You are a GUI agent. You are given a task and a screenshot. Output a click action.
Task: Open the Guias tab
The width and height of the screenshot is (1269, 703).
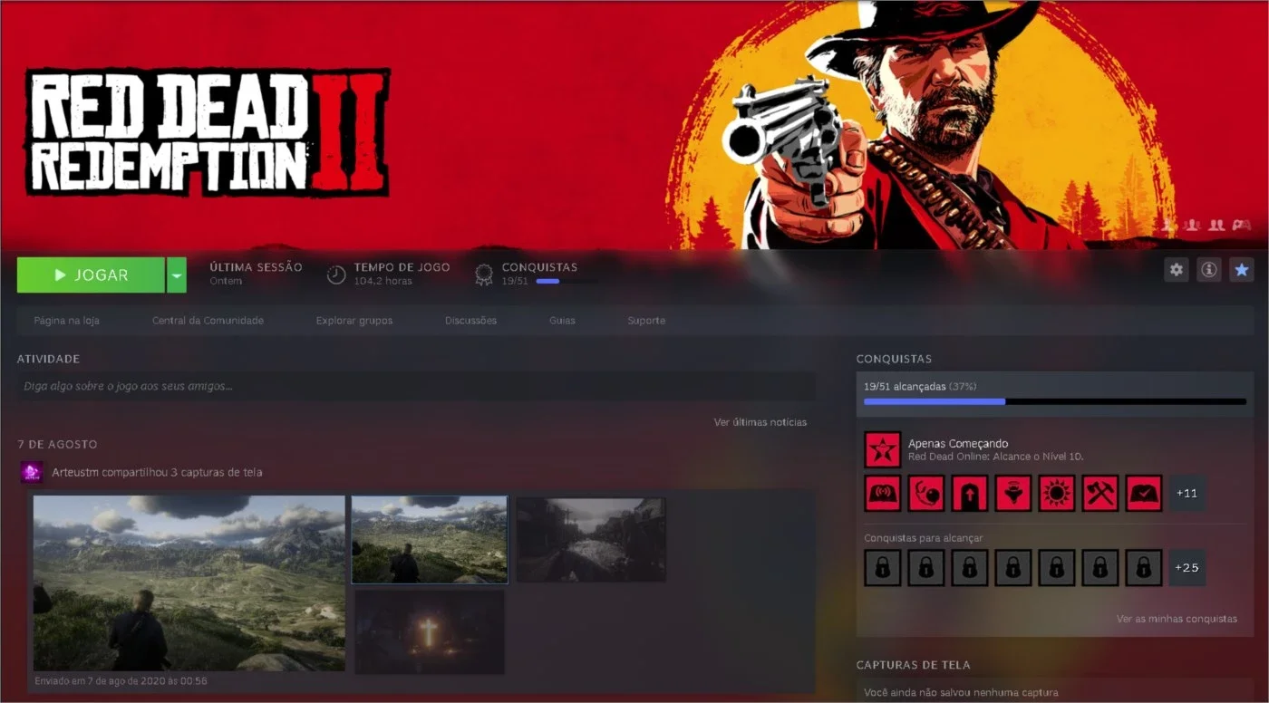point(562,321)
